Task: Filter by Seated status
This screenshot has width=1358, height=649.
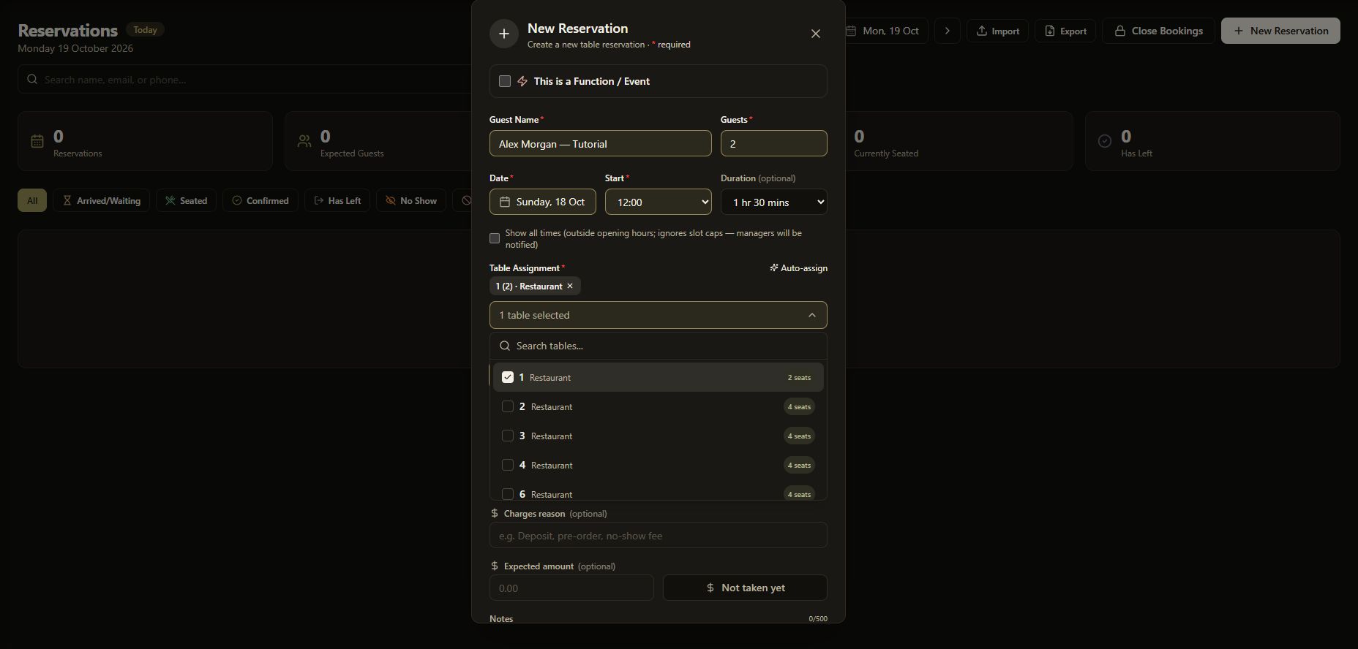Action: [x=186, y=200]
